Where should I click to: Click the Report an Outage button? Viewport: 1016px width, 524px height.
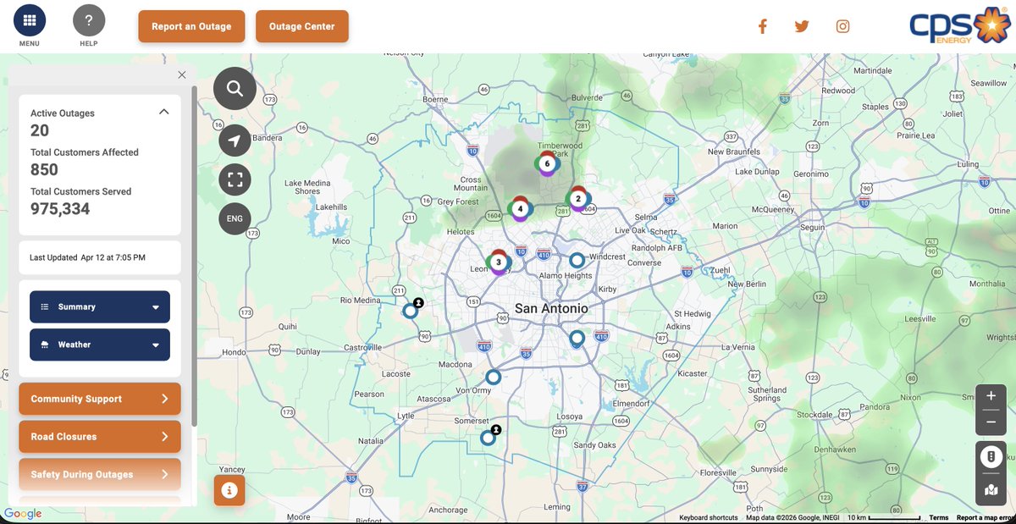[x=191, y=26]
